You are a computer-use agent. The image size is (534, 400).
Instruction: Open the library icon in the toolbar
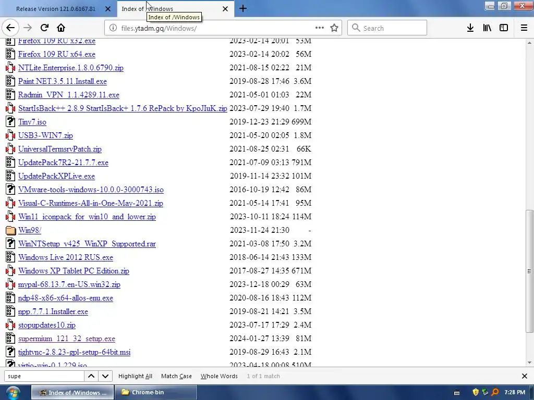[487, 28]
